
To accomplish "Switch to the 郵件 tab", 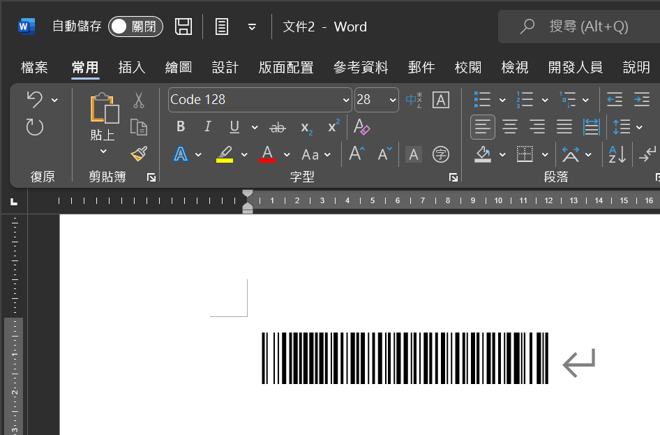I will pyautogui.click(x=421, y=67).
